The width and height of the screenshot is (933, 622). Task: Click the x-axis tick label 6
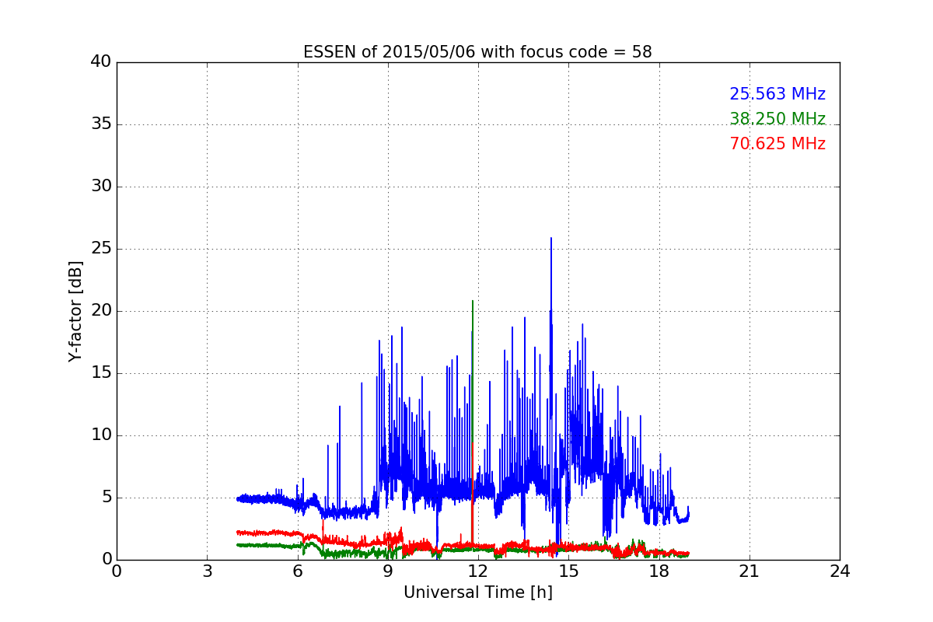point(298,571)
